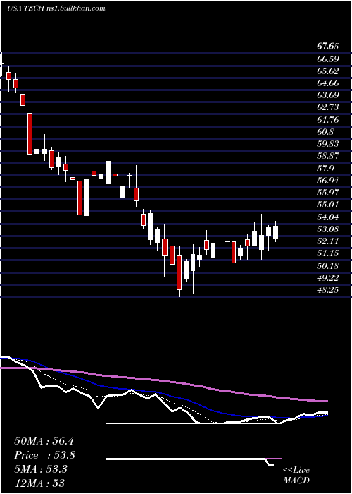
Task: Click the 50MA : 56.4 readout
Action: pyautogui.click(x=44, y=441)
